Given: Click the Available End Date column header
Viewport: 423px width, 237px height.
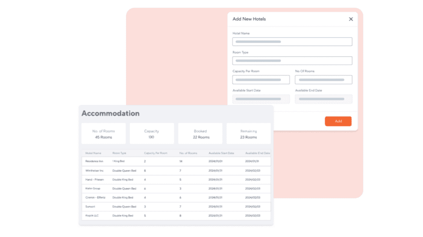Looking at the screenshot, I should coord(258,153).
